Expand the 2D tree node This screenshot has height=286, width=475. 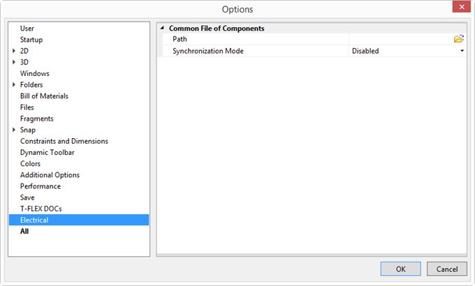coord(14,51)
